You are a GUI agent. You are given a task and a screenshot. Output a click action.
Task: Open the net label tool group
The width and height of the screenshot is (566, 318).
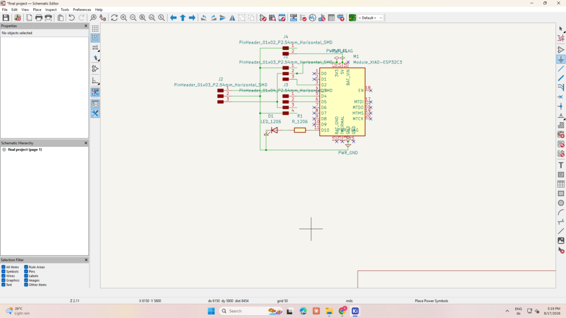560,116
